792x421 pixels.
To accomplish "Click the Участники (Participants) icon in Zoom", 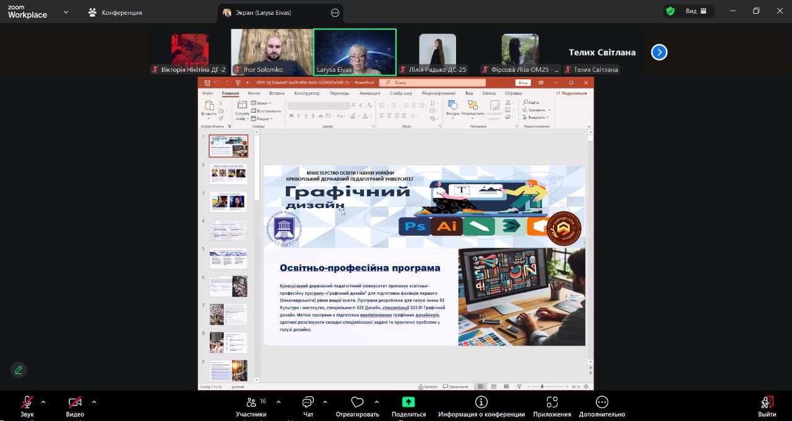I will point(251,402).
